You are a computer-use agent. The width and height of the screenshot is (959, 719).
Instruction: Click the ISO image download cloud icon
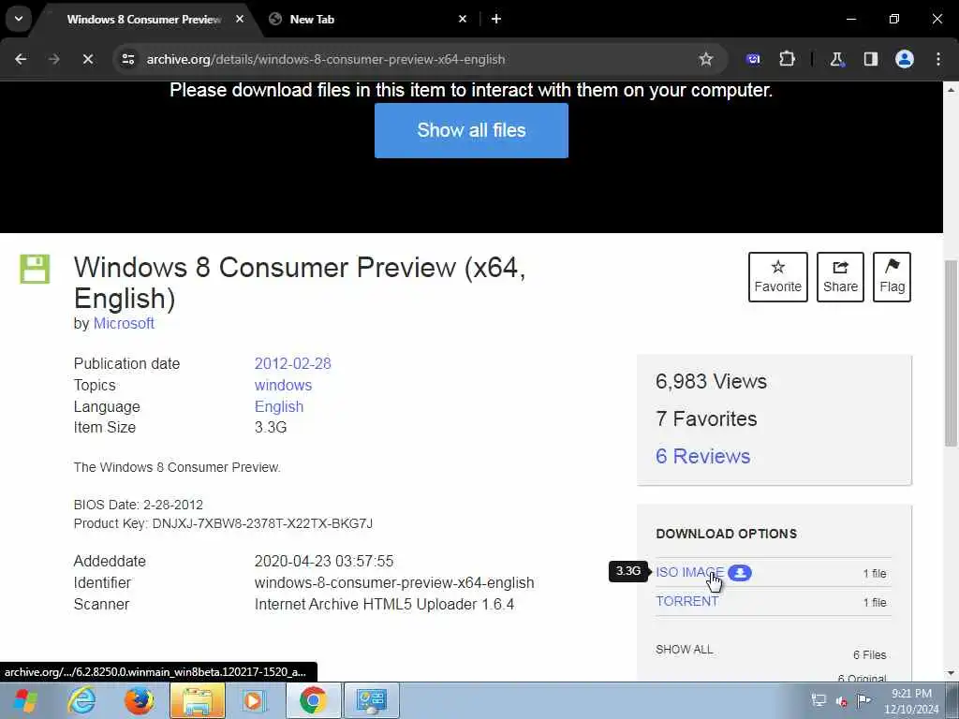740,573
